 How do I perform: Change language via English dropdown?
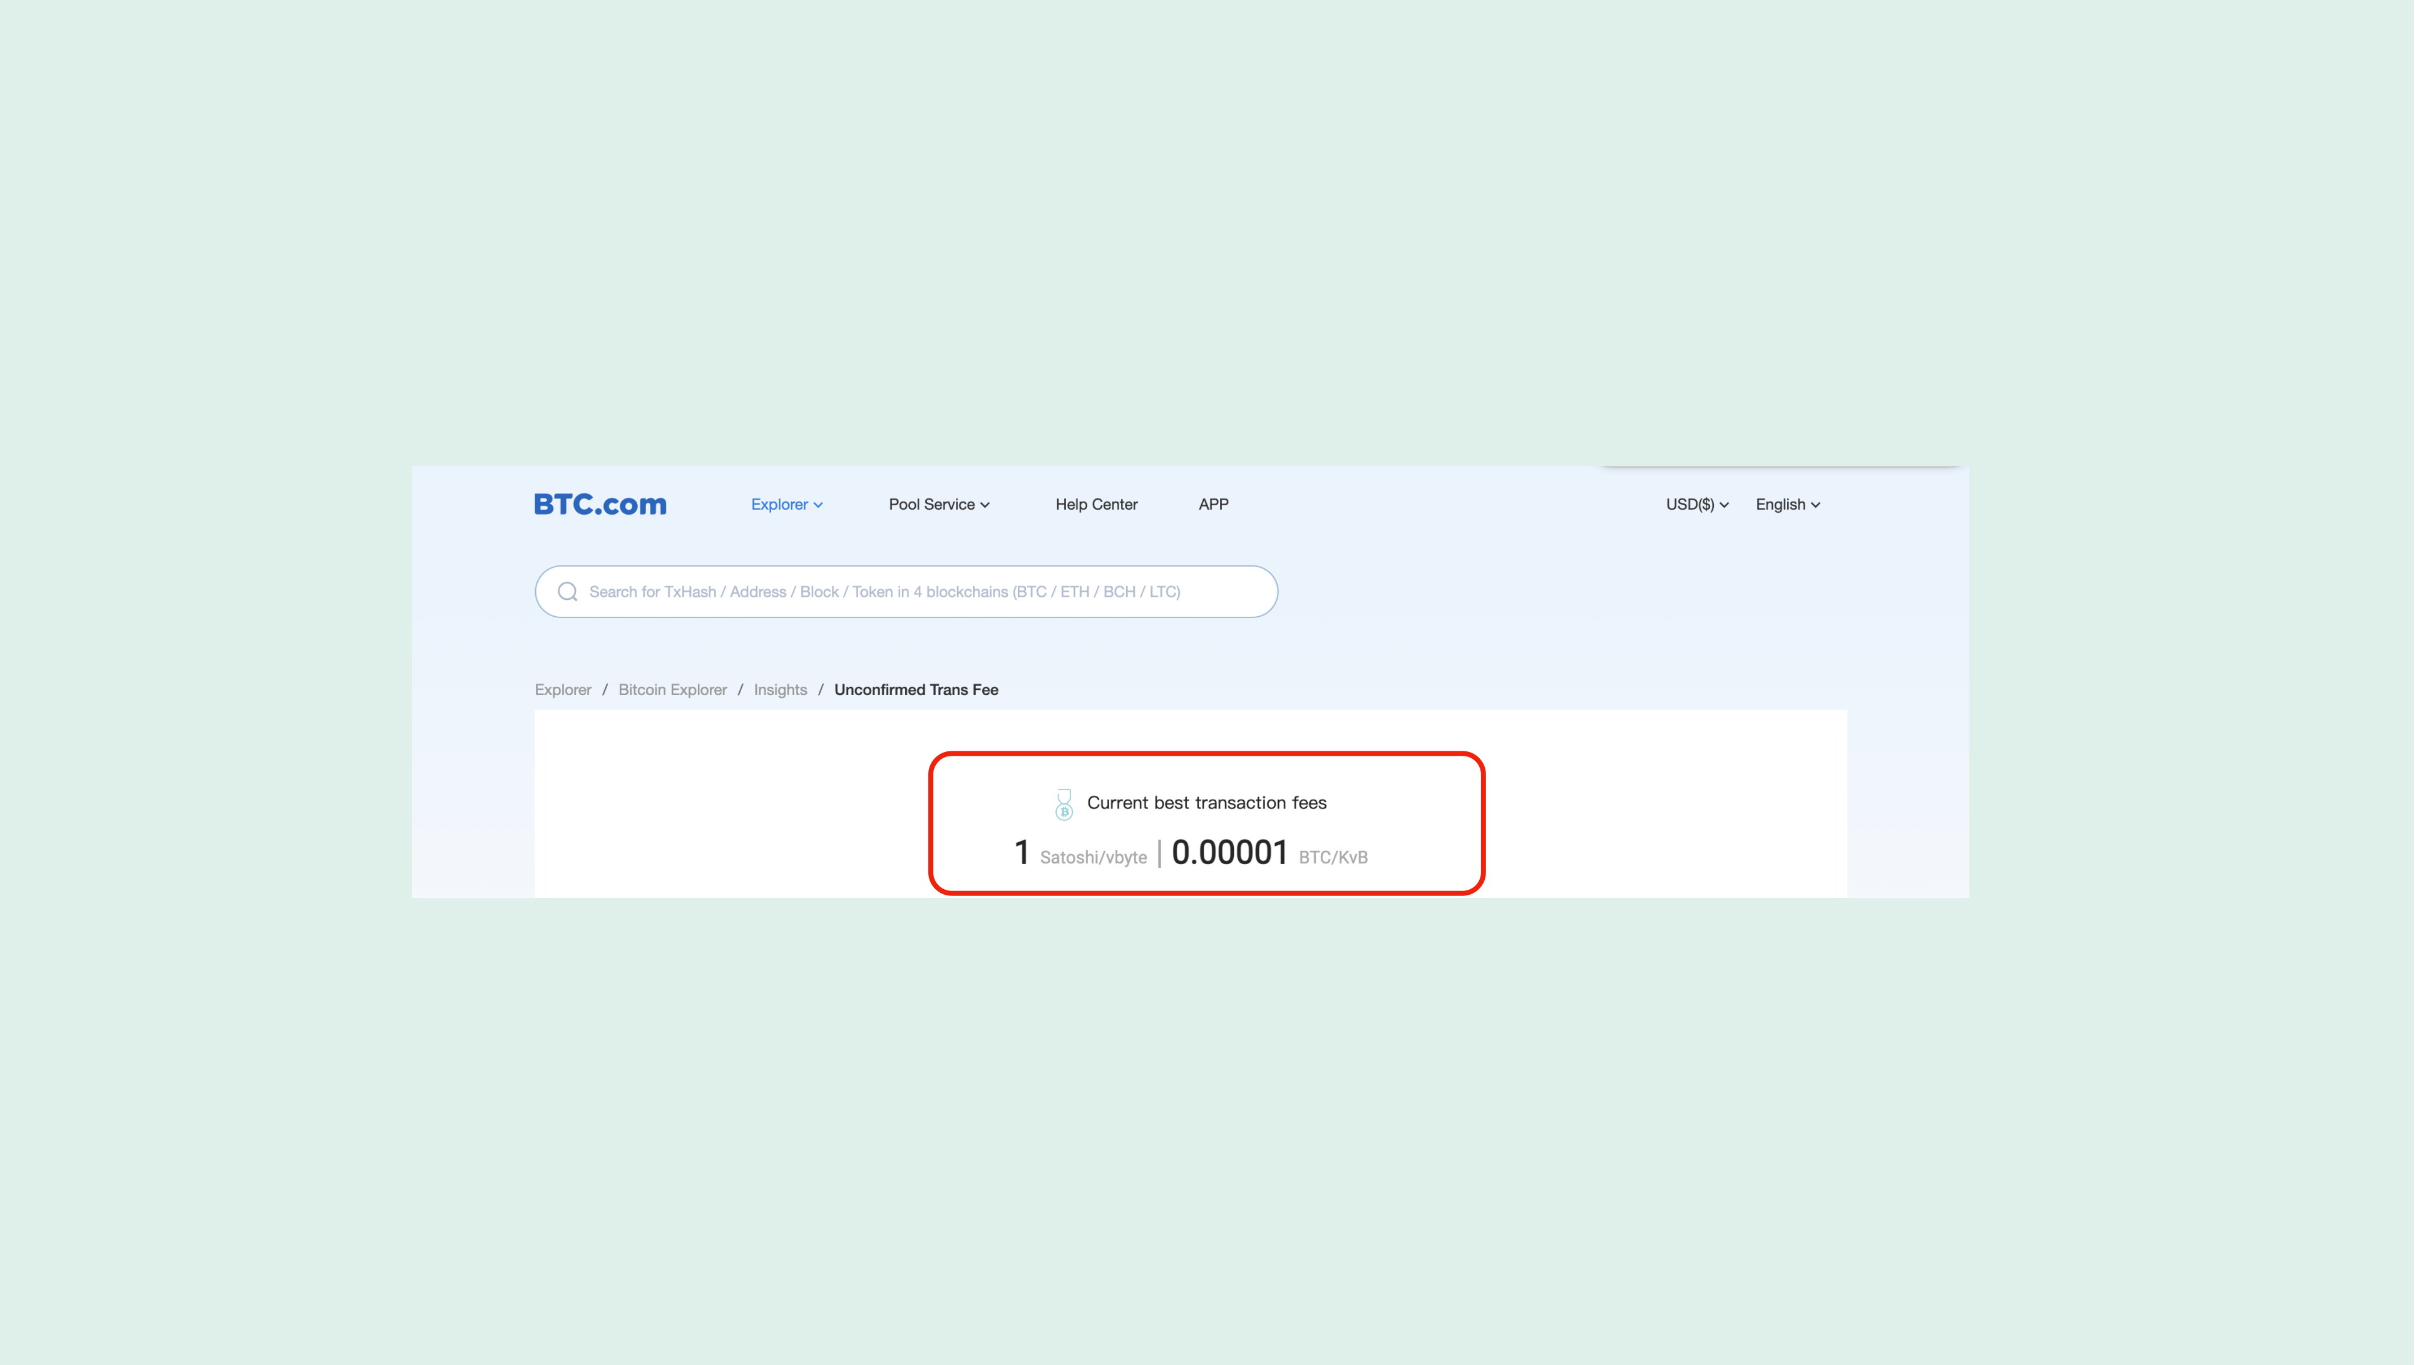click(x=1788, y=505)
